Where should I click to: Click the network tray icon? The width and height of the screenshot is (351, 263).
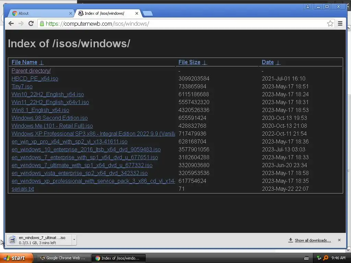point(319,258)
